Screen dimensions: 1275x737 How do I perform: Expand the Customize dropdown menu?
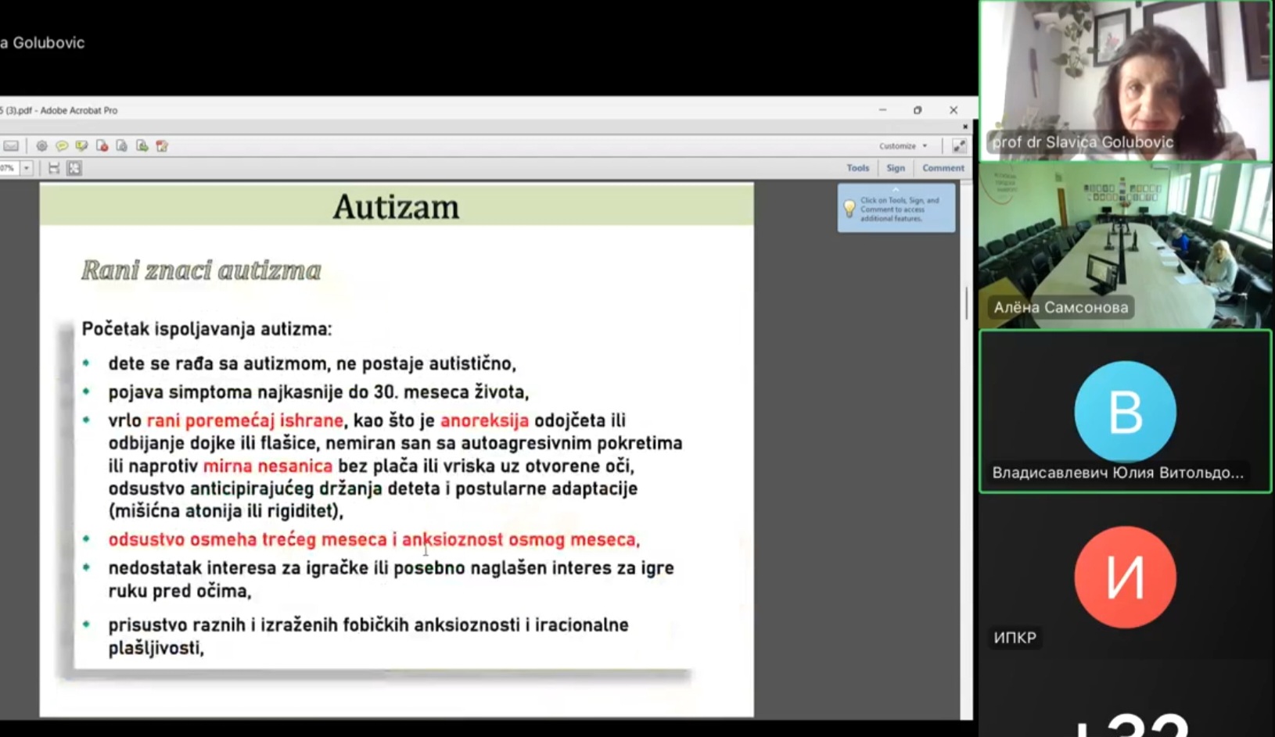point(903,146)
